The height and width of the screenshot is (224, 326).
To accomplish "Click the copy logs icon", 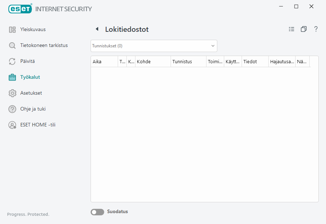I will 304,29.
